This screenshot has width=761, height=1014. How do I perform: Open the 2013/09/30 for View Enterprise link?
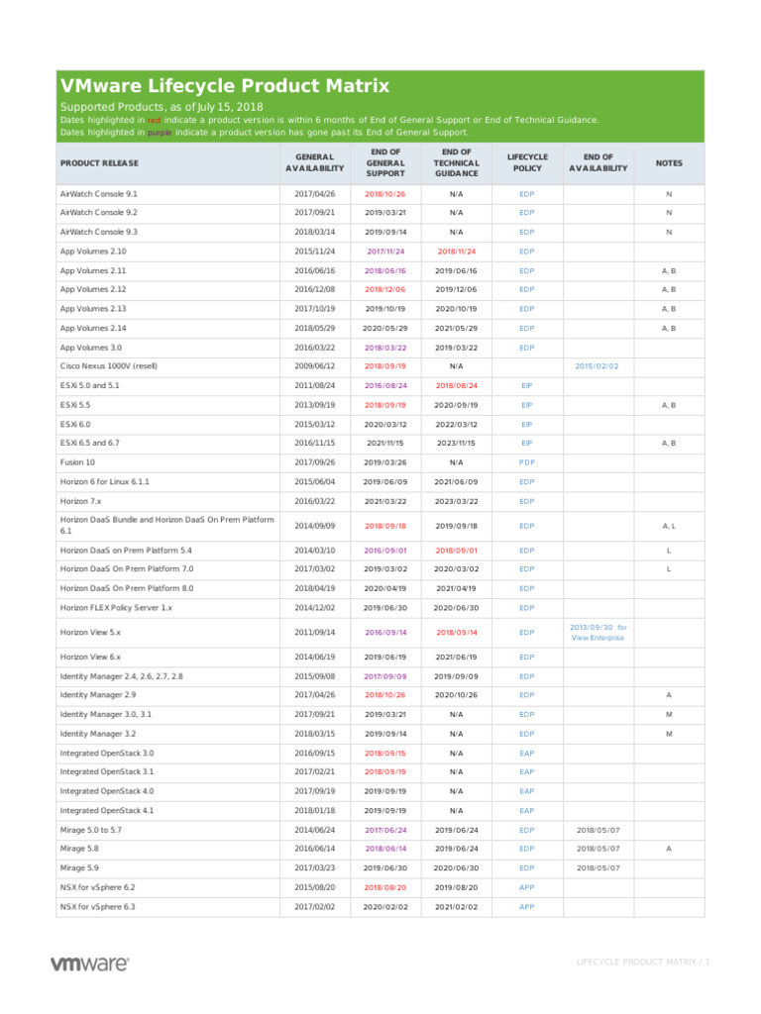point(598,633)
